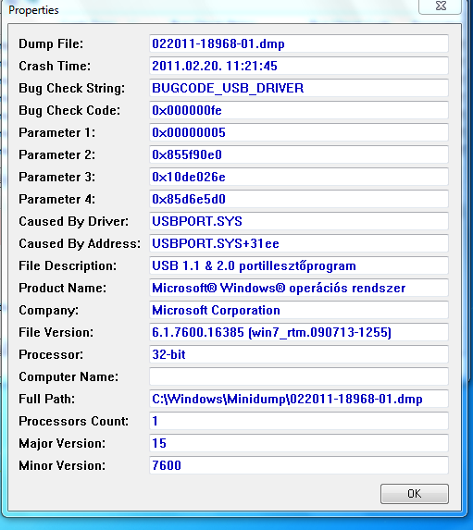The height and width of the screenshot is (530, 473).
Task: Click the Caused By Driver USBPORT.SYS field
Action: coord(299,221)
